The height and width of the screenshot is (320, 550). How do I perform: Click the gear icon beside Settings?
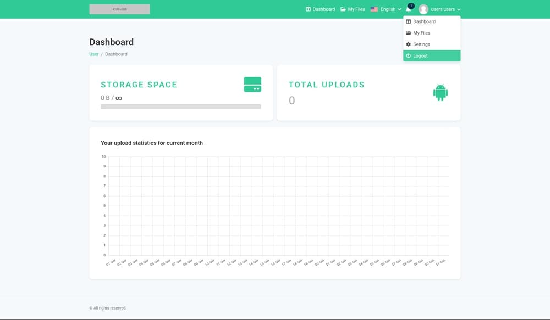click(x=409, y=44)
